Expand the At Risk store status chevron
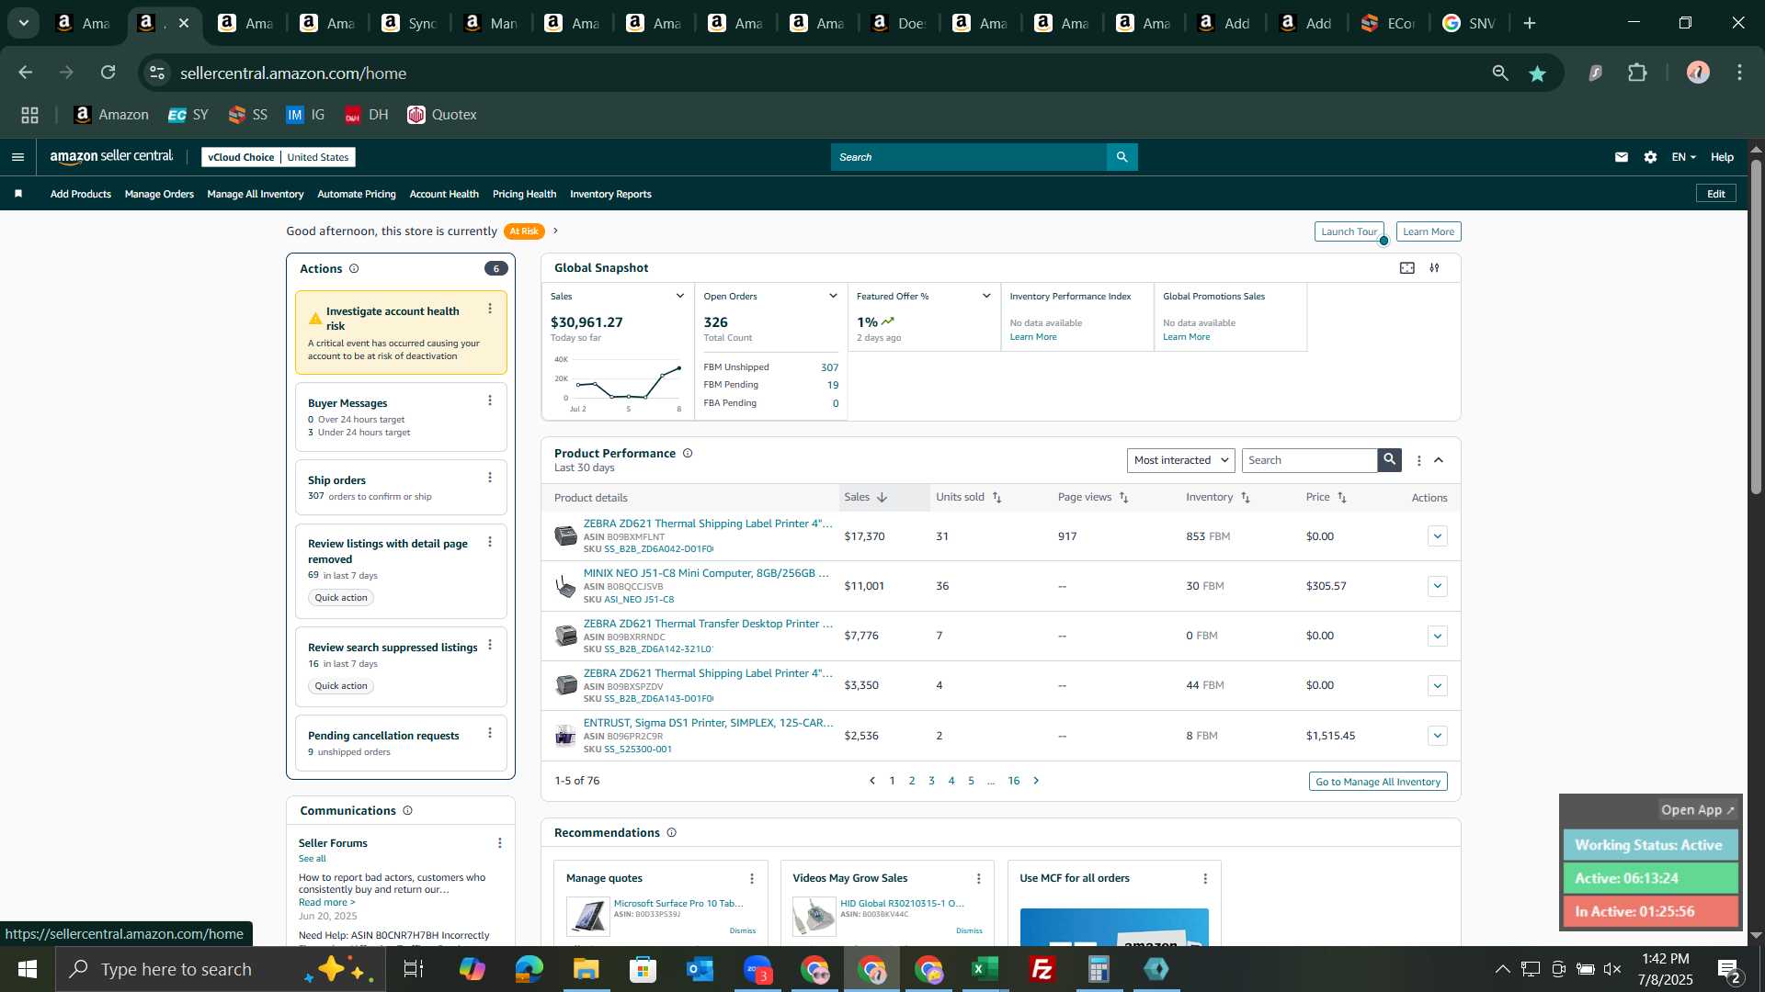The height and width of the screenshot is (992, 1765). tap(555, 231)
